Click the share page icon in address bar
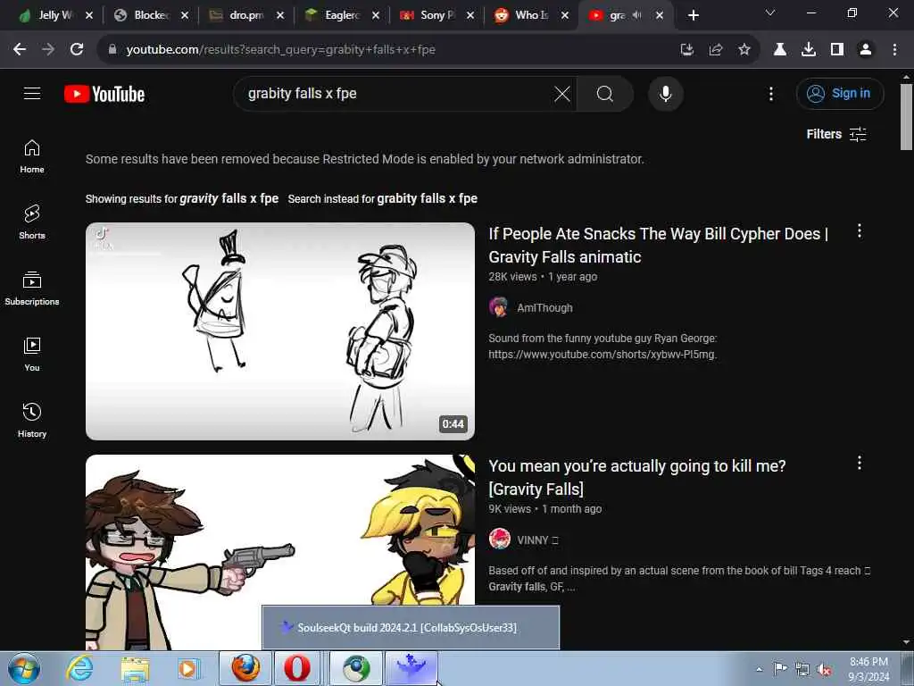Viewport: 914px width, 686px height. click(716, 50)
